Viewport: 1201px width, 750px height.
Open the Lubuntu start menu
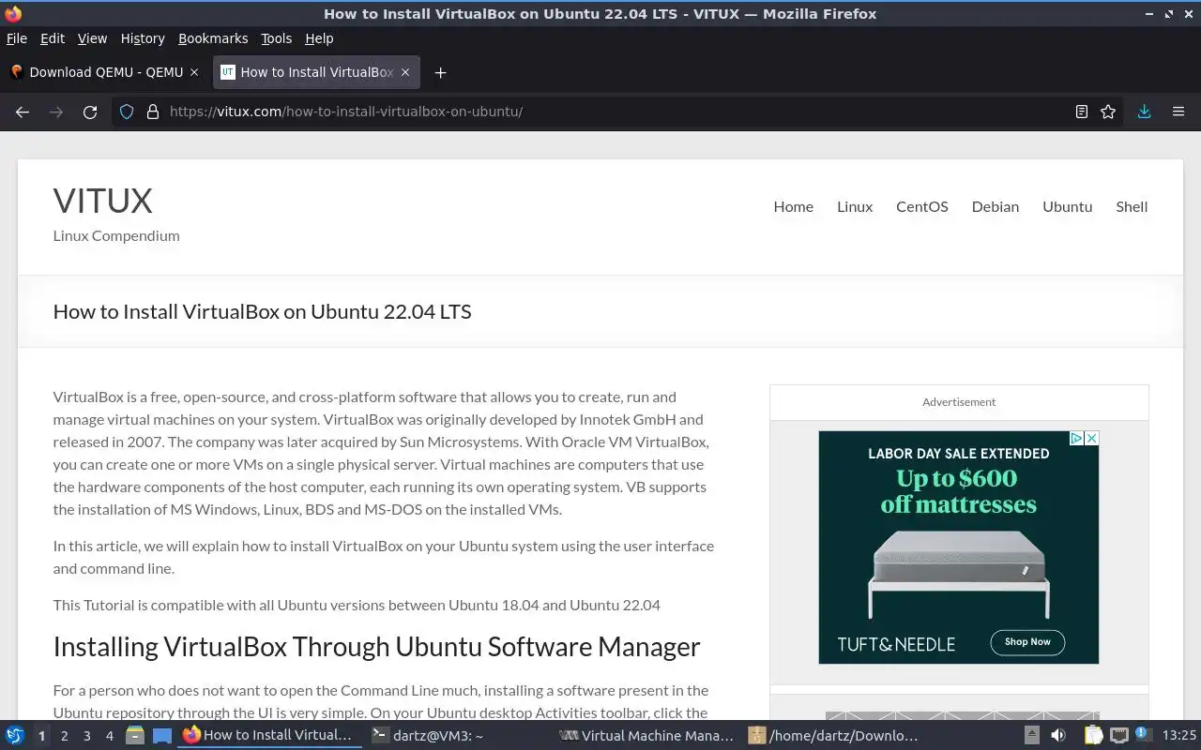point(15,736)
